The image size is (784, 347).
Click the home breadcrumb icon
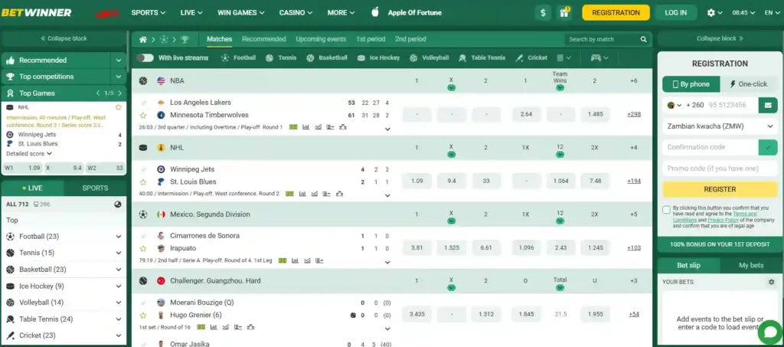tap(143, 40)
